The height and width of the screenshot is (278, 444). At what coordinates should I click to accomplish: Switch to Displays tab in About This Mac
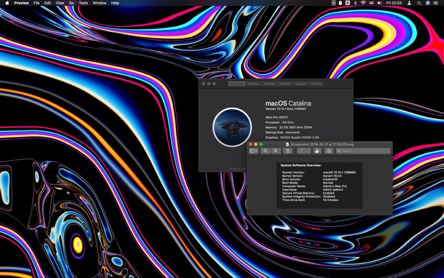point(253,84)
